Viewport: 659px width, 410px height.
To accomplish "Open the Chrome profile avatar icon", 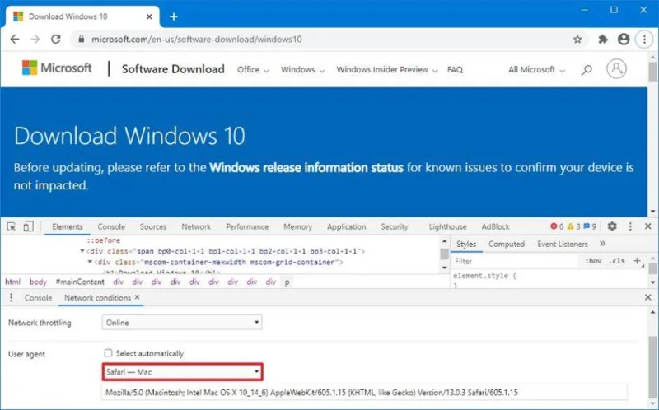I will click(x=624, y=39).
